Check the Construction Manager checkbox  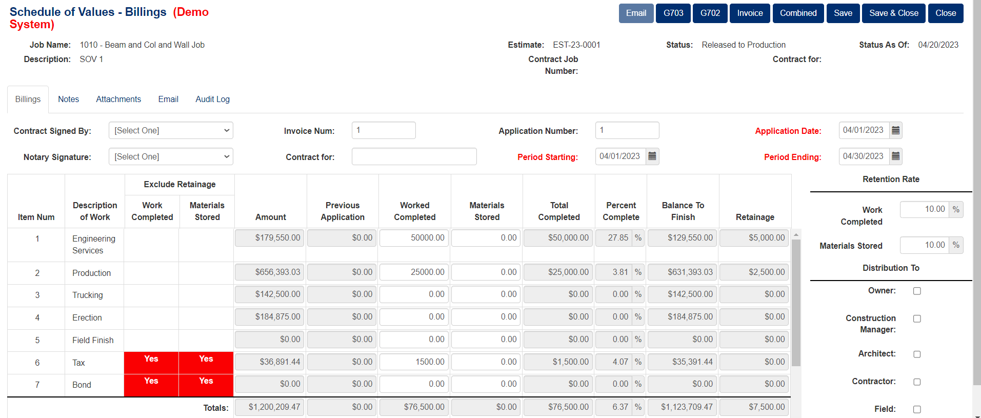917,319
